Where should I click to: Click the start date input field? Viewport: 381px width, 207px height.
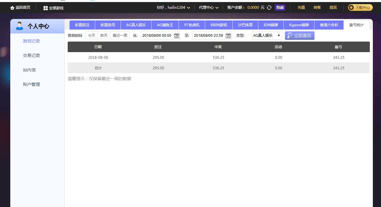[157, 35]
